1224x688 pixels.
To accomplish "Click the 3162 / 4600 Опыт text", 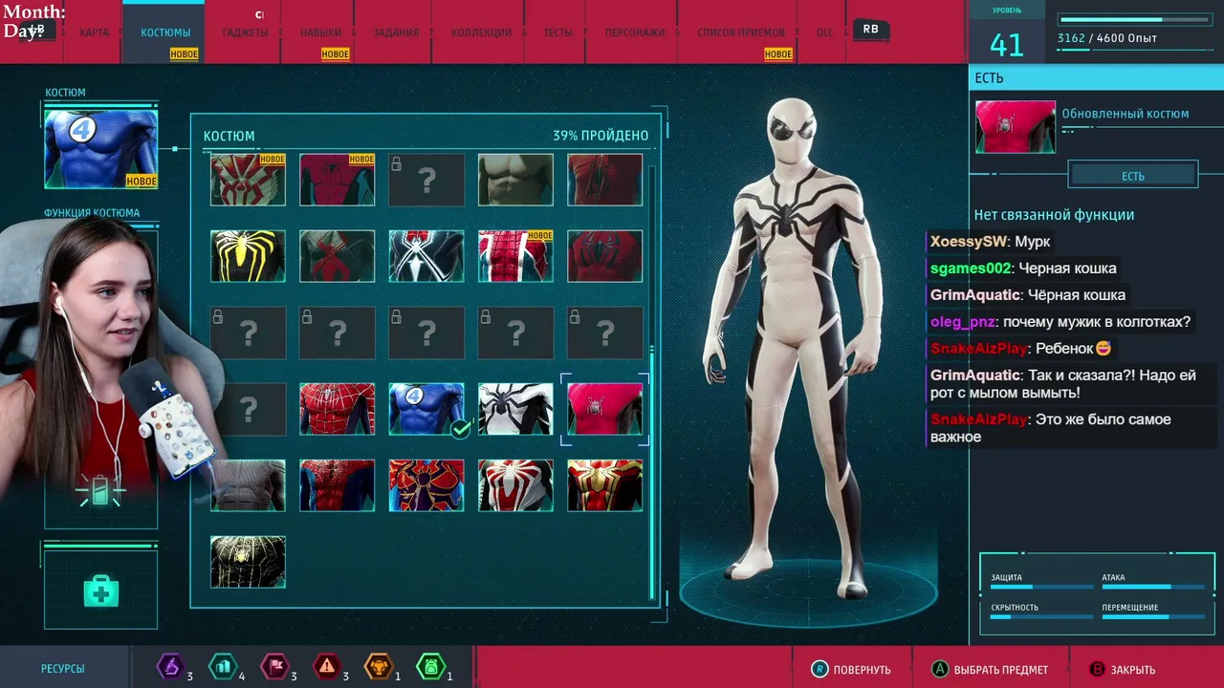I will [1107, 38].
